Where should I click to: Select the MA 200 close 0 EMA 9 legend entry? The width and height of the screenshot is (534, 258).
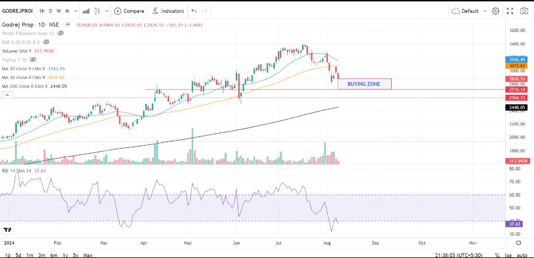coord(35,86)
